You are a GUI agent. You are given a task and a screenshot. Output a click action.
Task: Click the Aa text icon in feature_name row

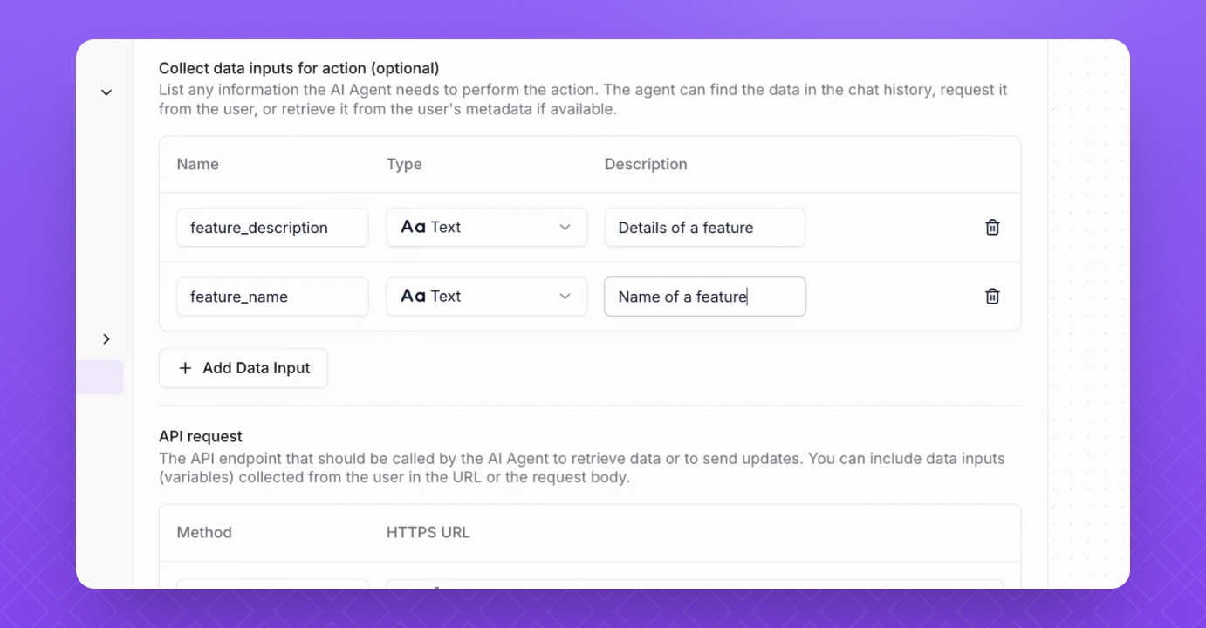coord(413,297)
